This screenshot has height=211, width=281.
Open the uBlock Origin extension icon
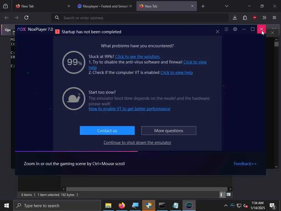click(254, 18)
